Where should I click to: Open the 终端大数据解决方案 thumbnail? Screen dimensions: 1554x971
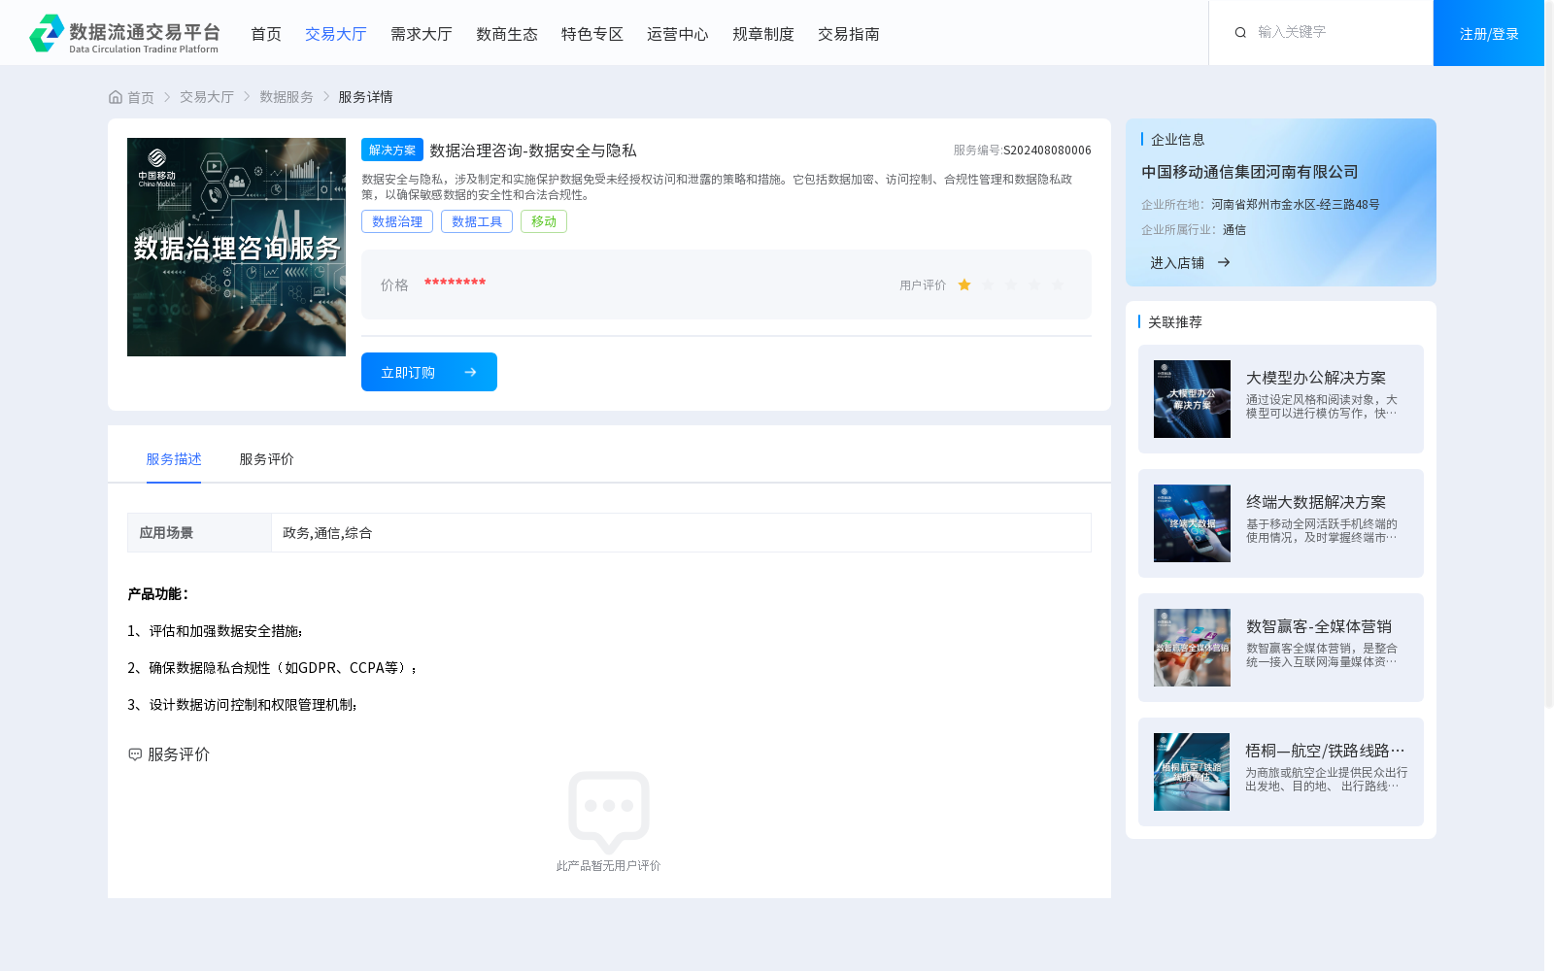[1192, 523]
